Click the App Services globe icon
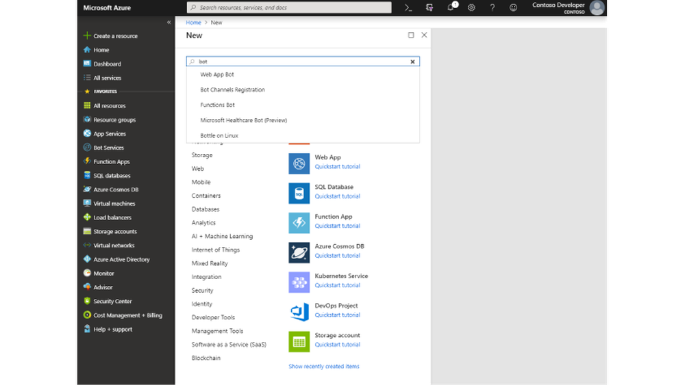Screen dimensions: 685x385 87,133
